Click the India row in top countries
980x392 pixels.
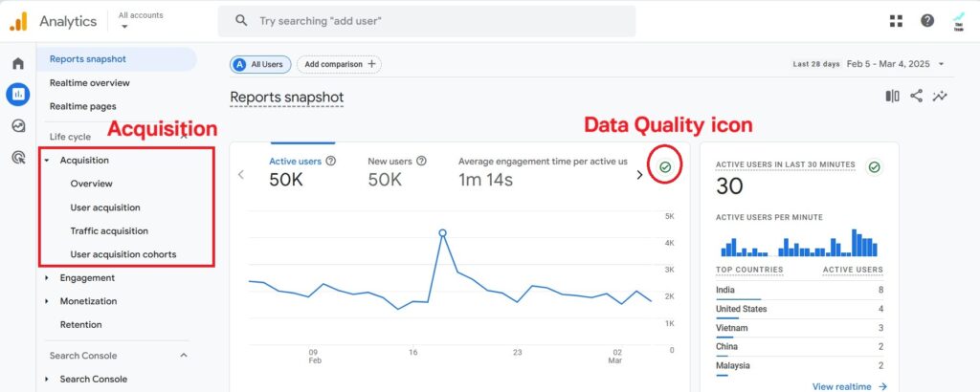(799, 291)
